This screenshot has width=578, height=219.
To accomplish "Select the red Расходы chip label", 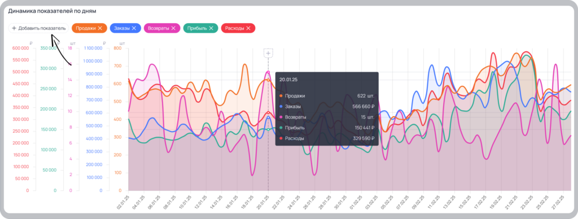I will click(x=234, y=28).
